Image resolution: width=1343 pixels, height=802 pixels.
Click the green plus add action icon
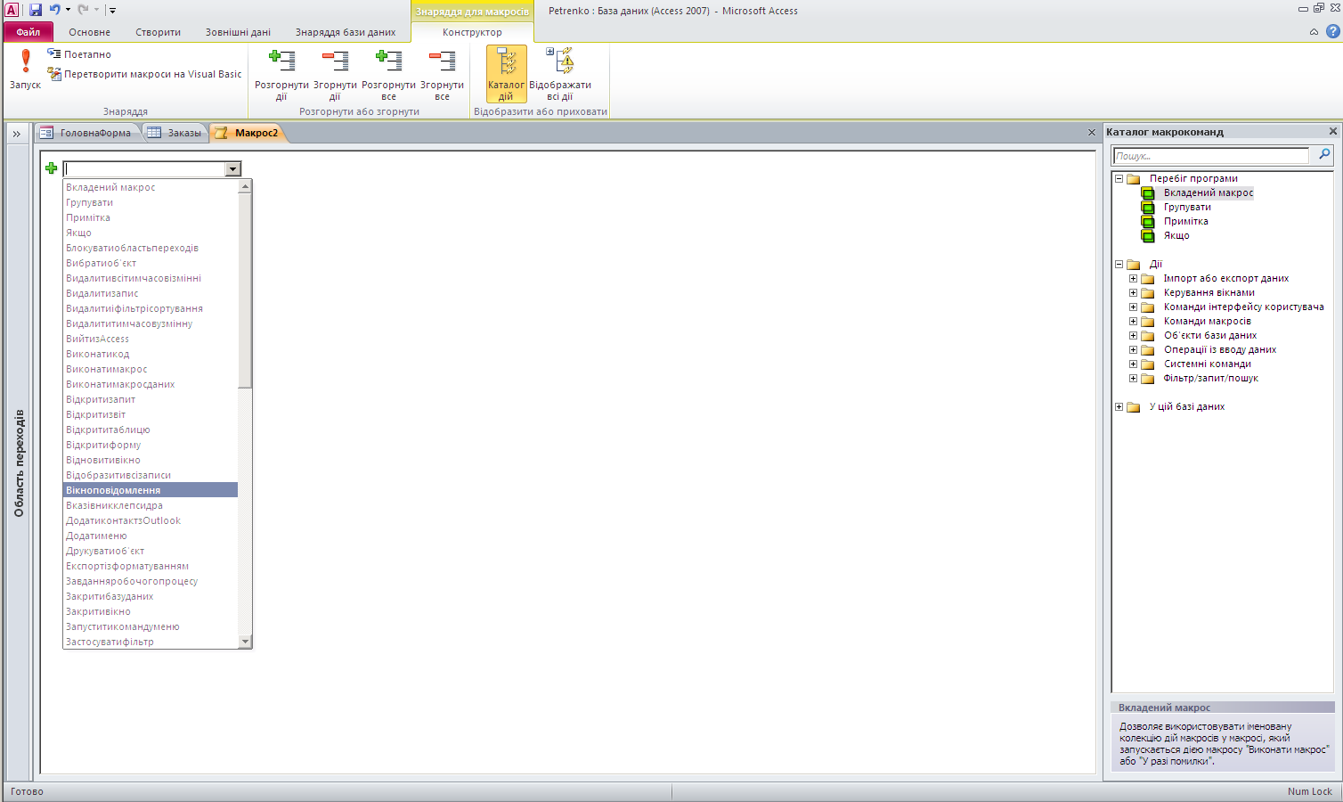52,168
